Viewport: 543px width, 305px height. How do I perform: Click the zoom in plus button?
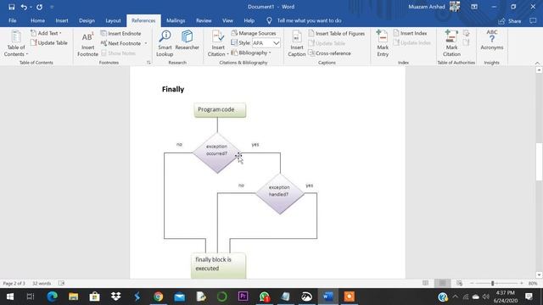[x=522, y=283]
